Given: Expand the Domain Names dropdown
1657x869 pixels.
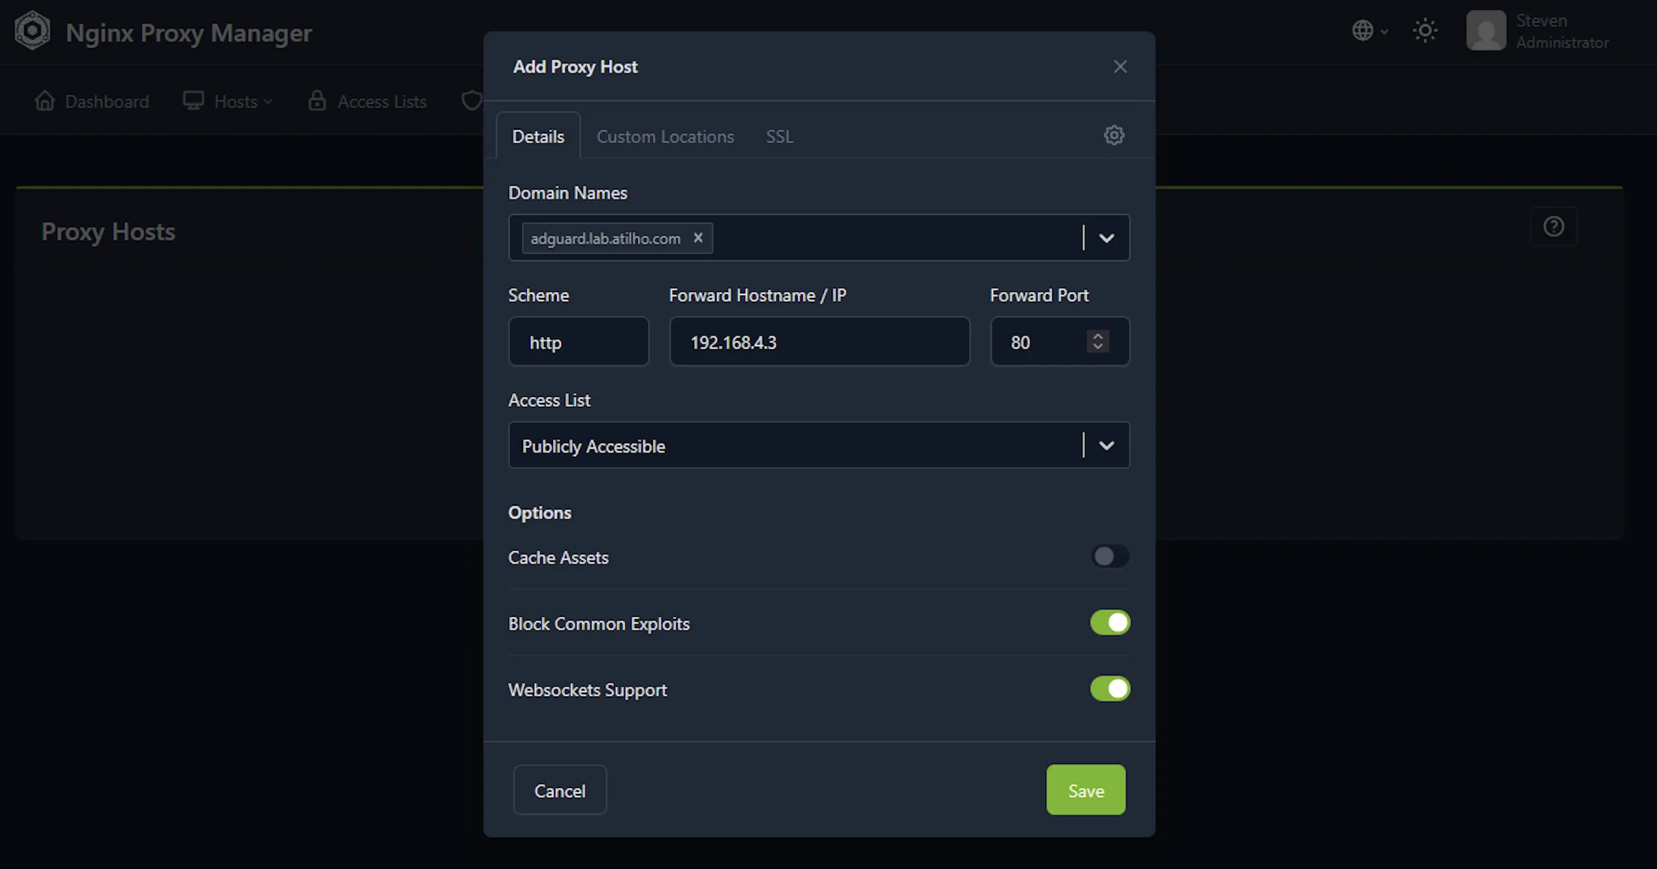Looking at the screenshot, I should (1107, 238).
